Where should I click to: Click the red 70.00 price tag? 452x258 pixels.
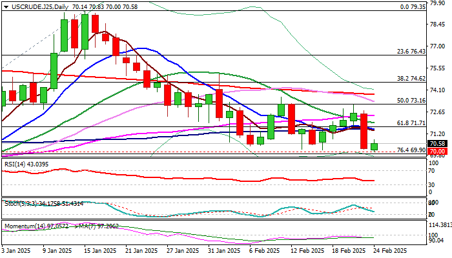click(437, 151)
